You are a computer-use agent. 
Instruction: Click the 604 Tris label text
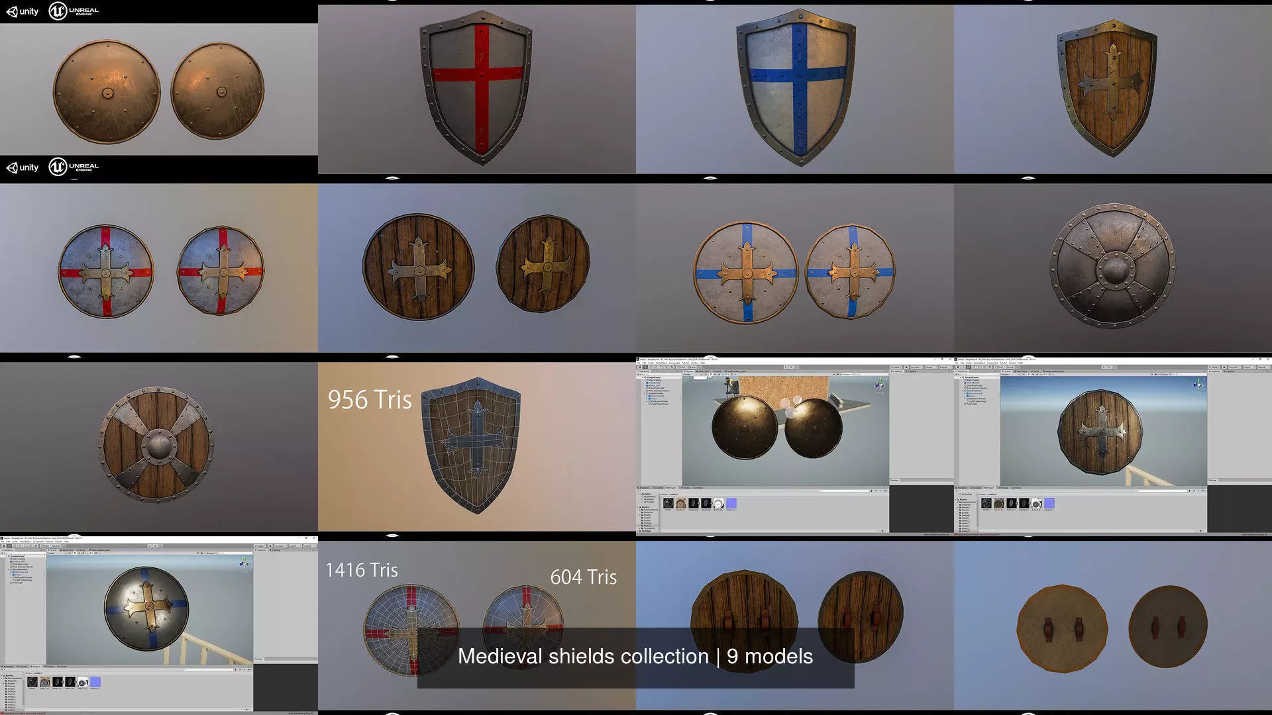583,577
